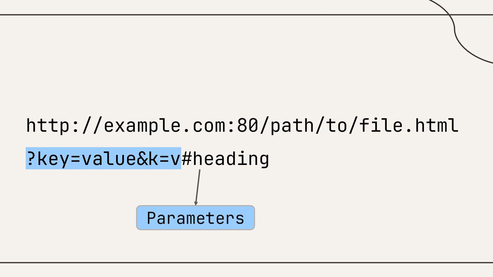Click the word key in the query string
Image resolution: width=493 pixels, height=277 pixels.
[53, 159]
